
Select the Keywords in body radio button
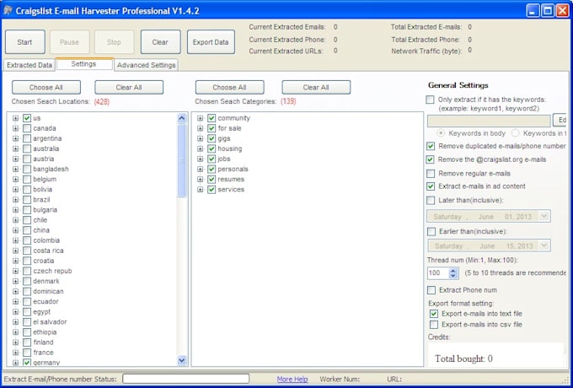tap(441, 133)
